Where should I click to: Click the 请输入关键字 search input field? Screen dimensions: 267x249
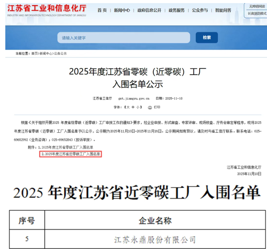pos(123,38)
